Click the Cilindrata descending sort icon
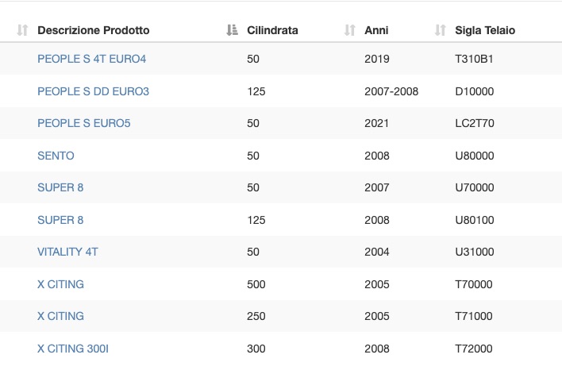Screen dimensions: 562x370 [232, 30]
